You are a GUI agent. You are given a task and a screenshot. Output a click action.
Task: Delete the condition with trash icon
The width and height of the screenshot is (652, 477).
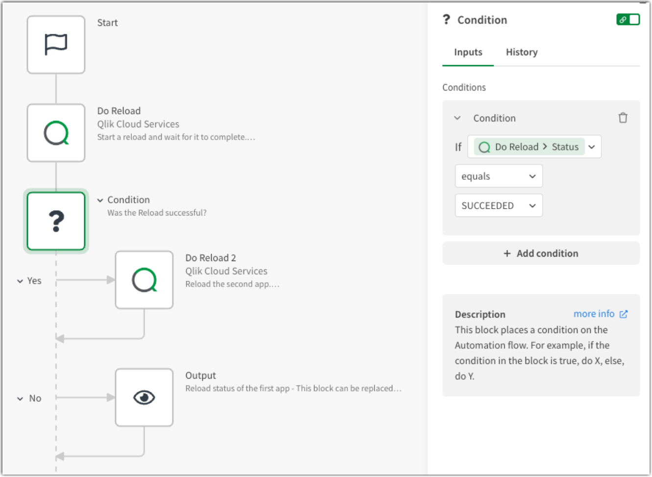tap(623, 118)
